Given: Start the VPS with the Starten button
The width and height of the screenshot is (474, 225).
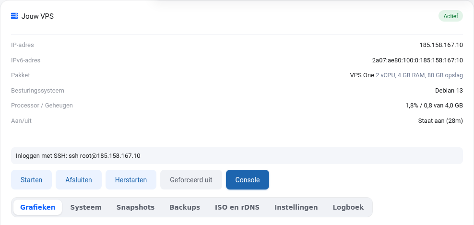Looking at the screenshot, I should point(32,179).
